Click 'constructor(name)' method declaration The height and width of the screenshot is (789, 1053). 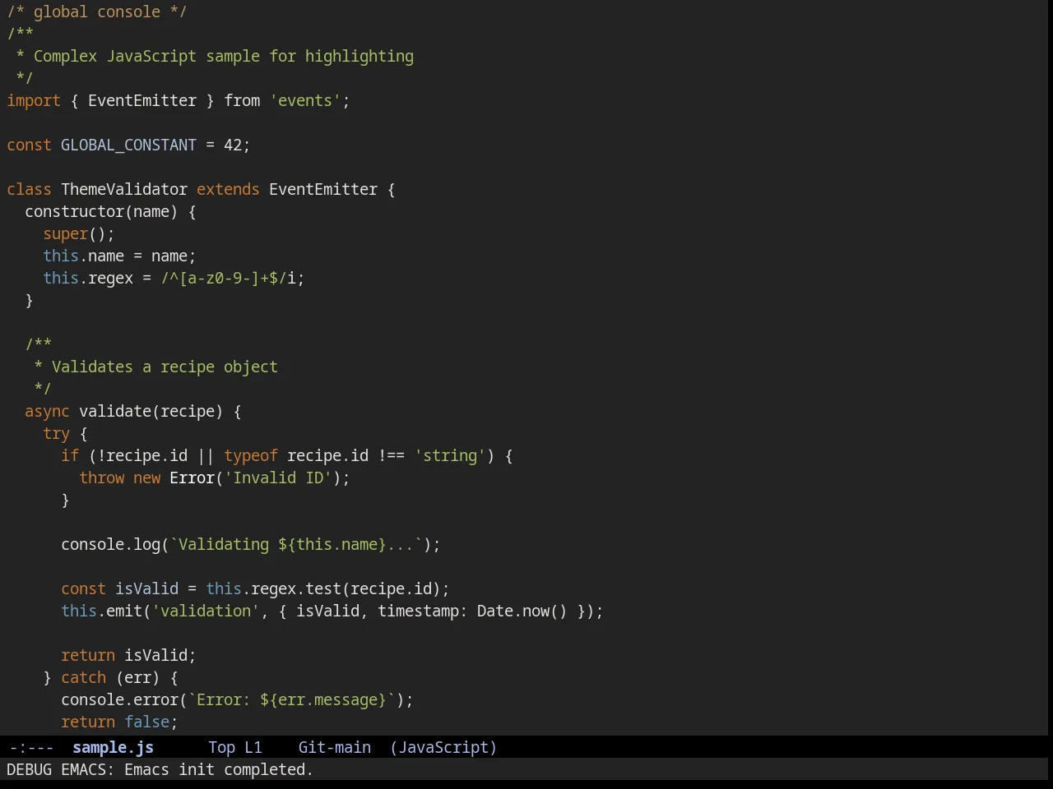coord(101,211)
